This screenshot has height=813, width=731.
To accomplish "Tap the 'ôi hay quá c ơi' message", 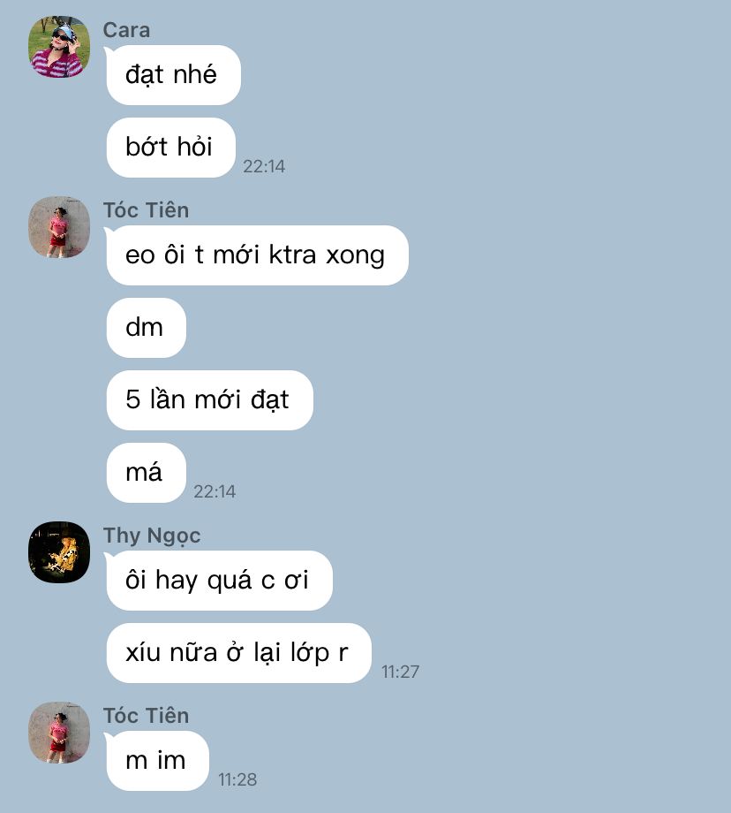I will pyautogui.click(x=219, y=581).
